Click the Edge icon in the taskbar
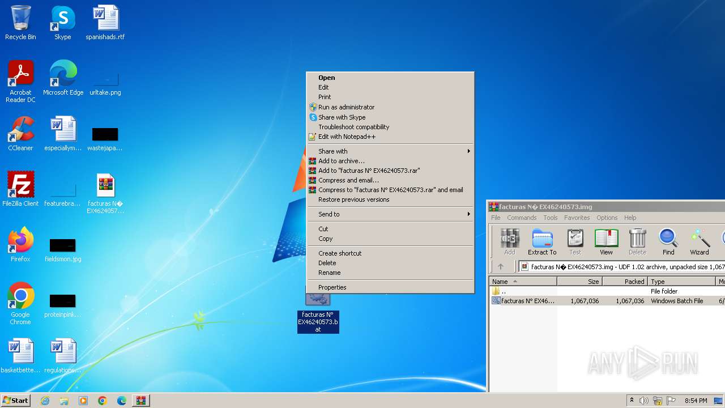This screenshot has width=725, height=408. coord(122,401)
